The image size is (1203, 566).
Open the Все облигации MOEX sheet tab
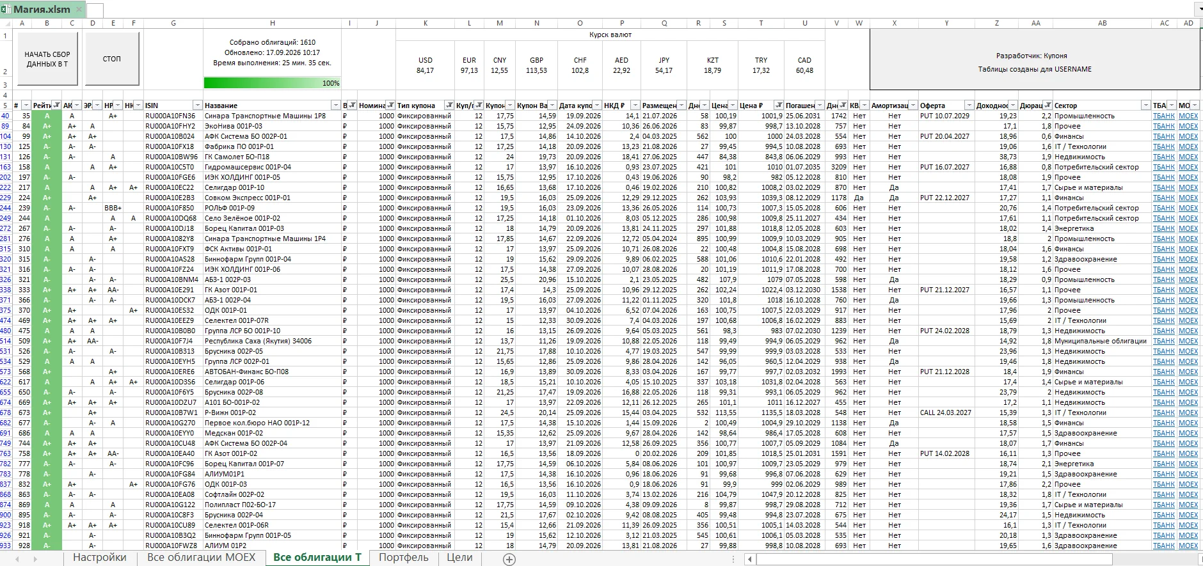pyautogui.click(x=201, y=558)
